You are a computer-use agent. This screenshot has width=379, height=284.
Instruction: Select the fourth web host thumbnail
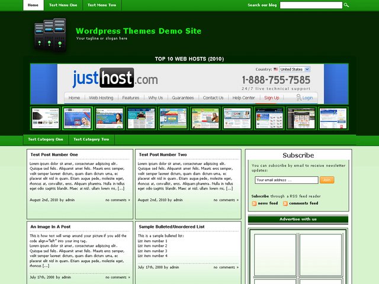142,118
